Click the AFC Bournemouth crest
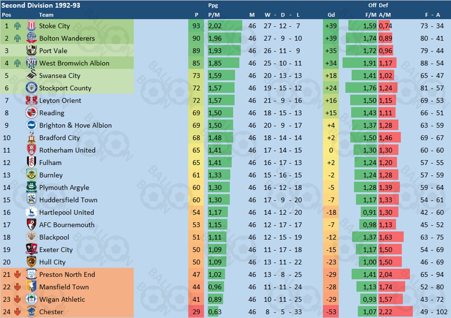 (x=32, y=225)
